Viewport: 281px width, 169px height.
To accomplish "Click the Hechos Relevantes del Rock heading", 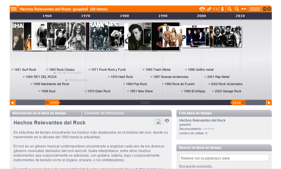I will pos(49,123).
